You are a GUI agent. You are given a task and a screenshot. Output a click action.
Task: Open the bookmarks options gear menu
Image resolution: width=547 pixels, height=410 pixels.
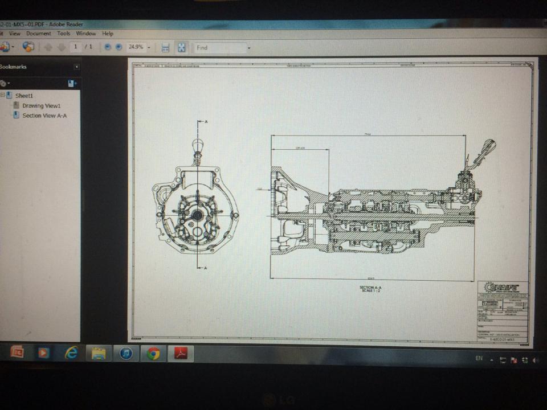tap(5, 83)
